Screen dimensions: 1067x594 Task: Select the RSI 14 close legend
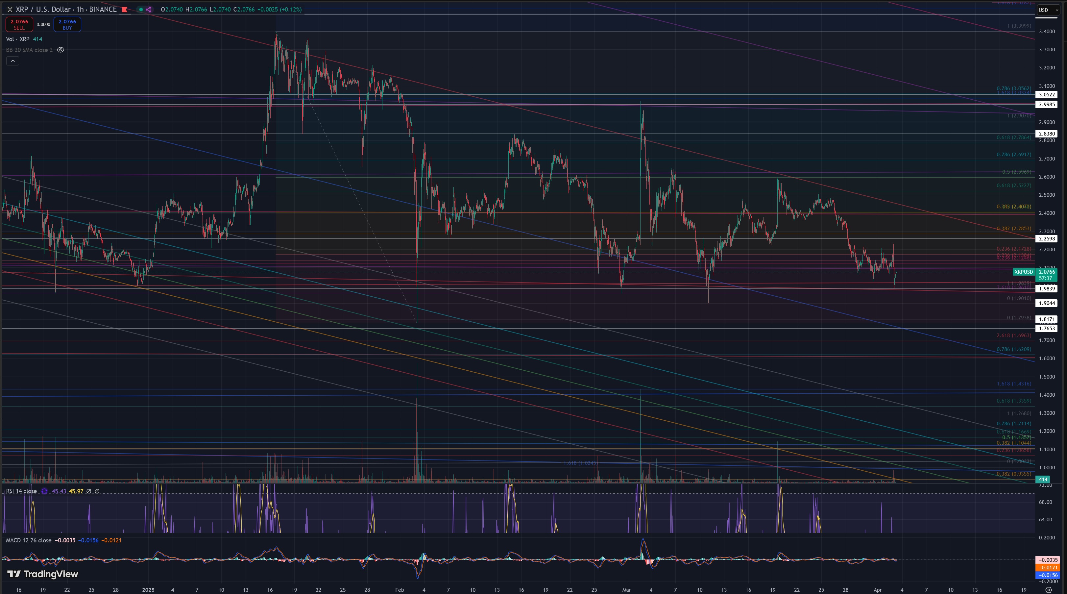tap(21, 491)
